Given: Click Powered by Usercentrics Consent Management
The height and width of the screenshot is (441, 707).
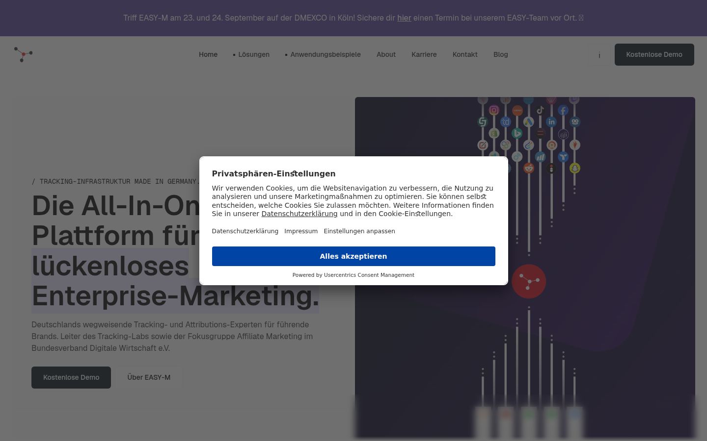Looking at the screenshot, I should point(353,275).
